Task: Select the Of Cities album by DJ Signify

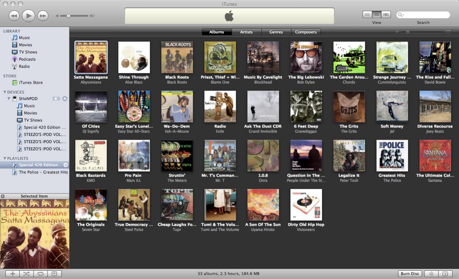Action: (91, 107)
